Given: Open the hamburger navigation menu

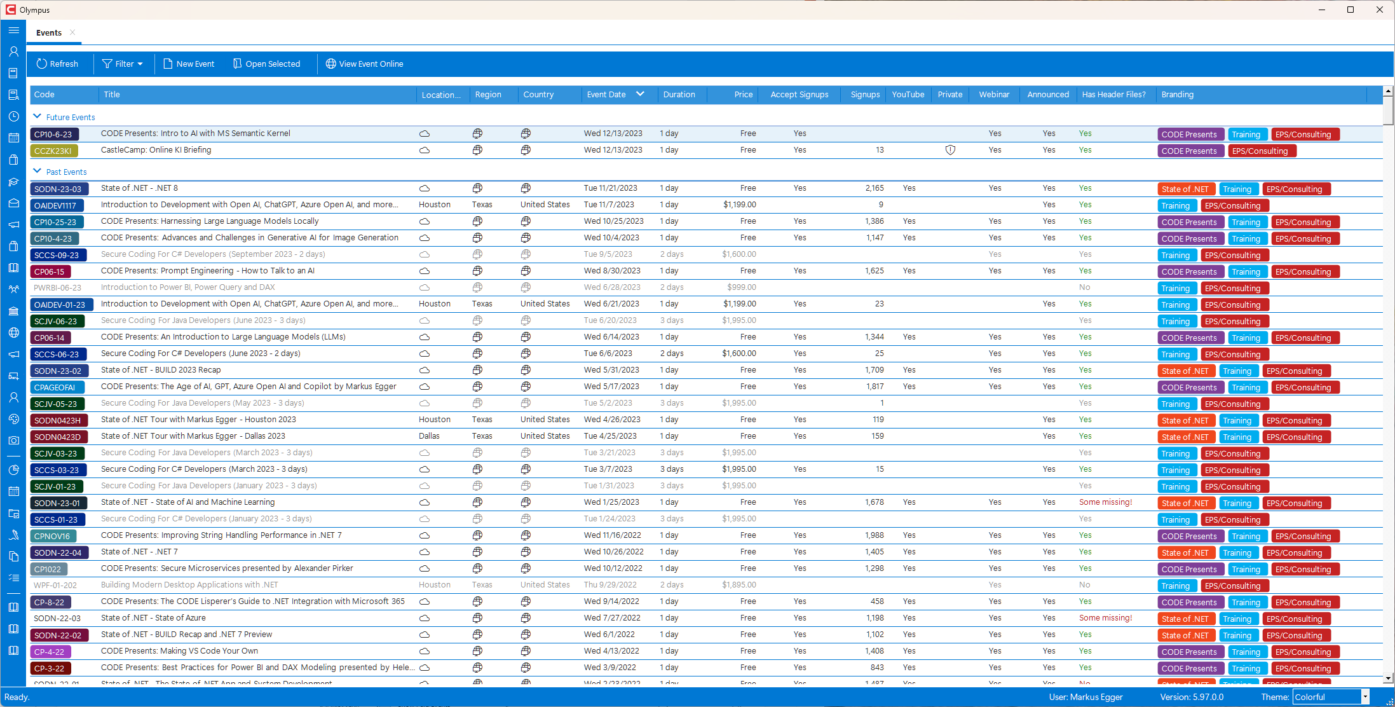Looking at the screenshot, I should [x=13, y=30].
